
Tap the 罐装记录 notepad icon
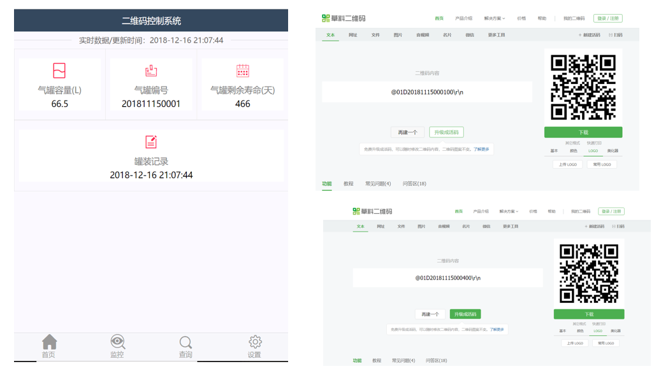click(x=151, y=142)
